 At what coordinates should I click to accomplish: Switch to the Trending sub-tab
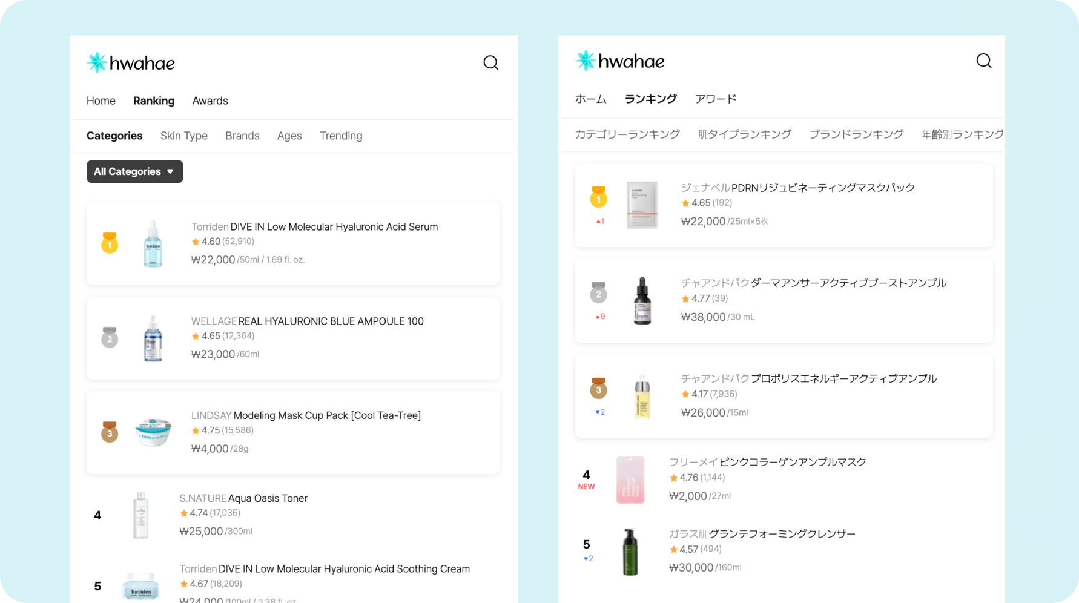pos(341,136)
